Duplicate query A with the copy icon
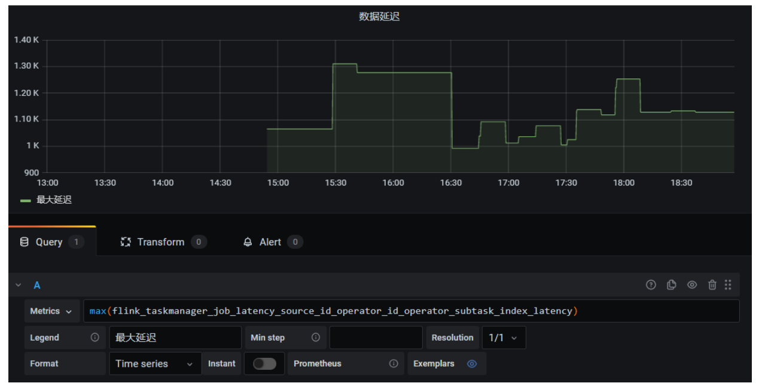The height and width of the screenshot is (389, 759). [x=672, y=285]
